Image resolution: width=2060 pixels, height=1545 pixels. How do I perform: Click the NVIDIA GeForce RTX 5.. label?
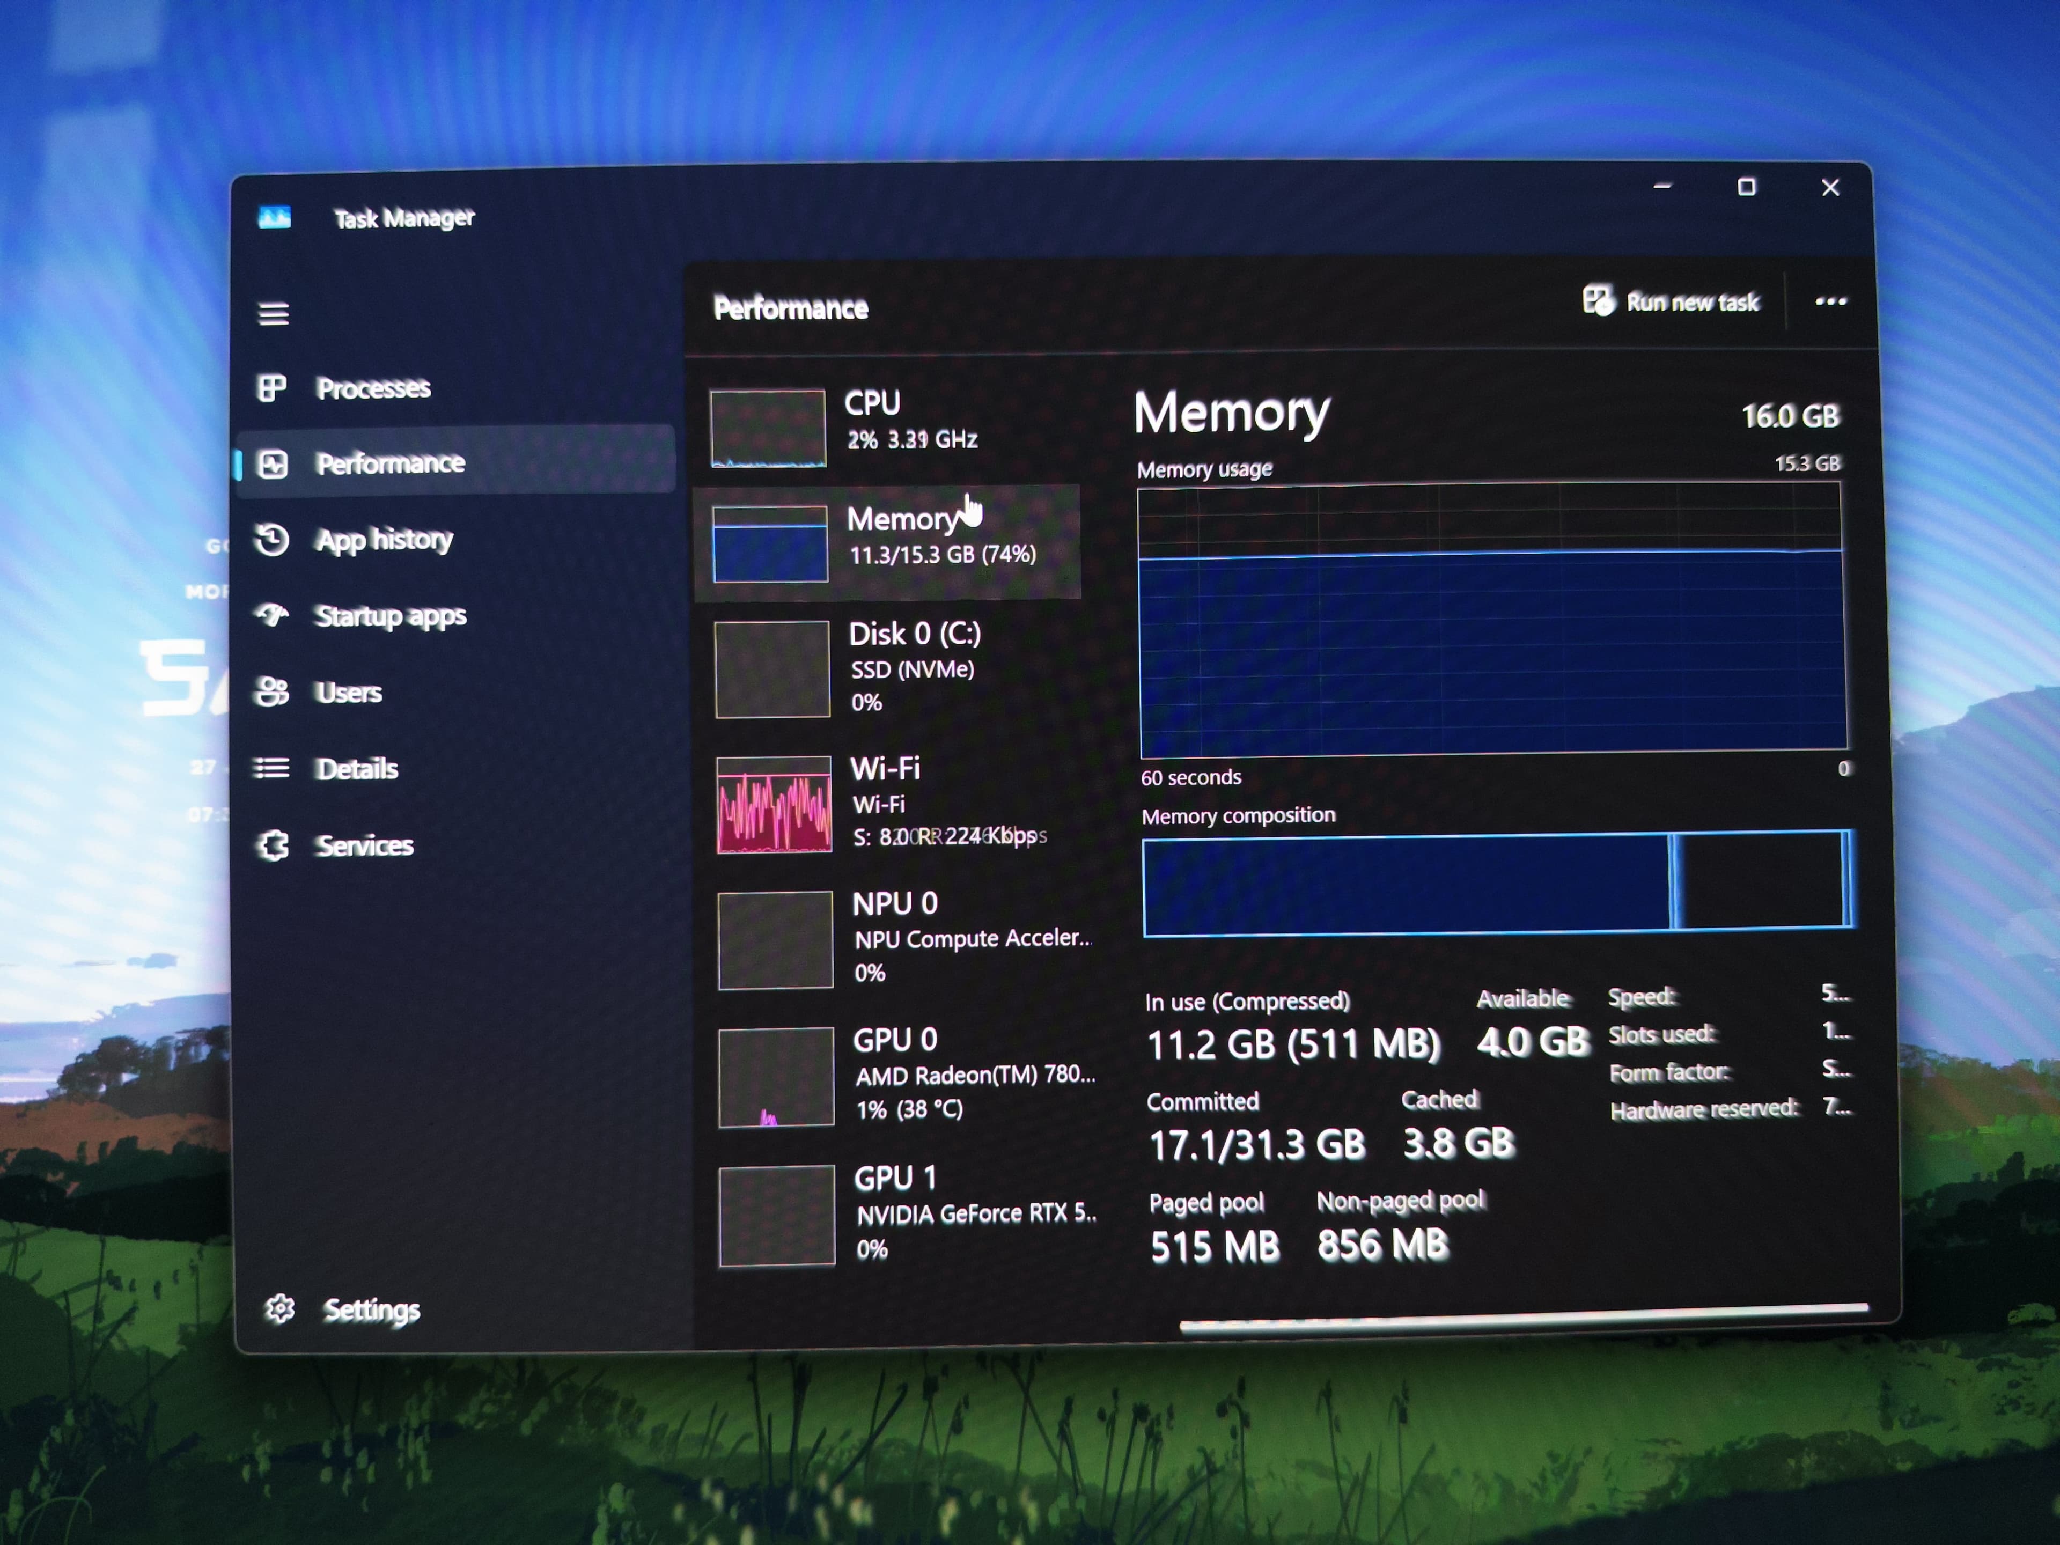point(977,1215)
